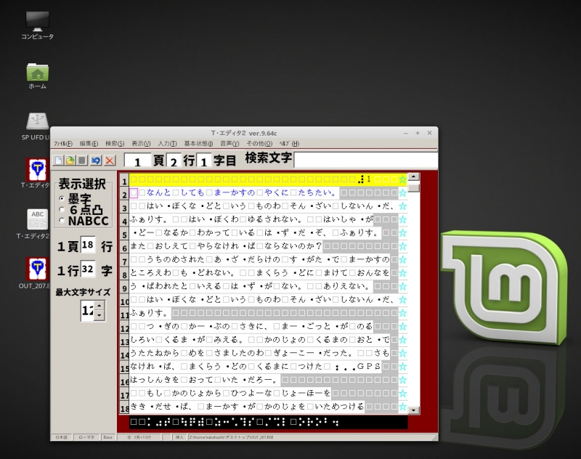
Task: Select the OUT_207 file desktop icon
Action: pos(37,267)
